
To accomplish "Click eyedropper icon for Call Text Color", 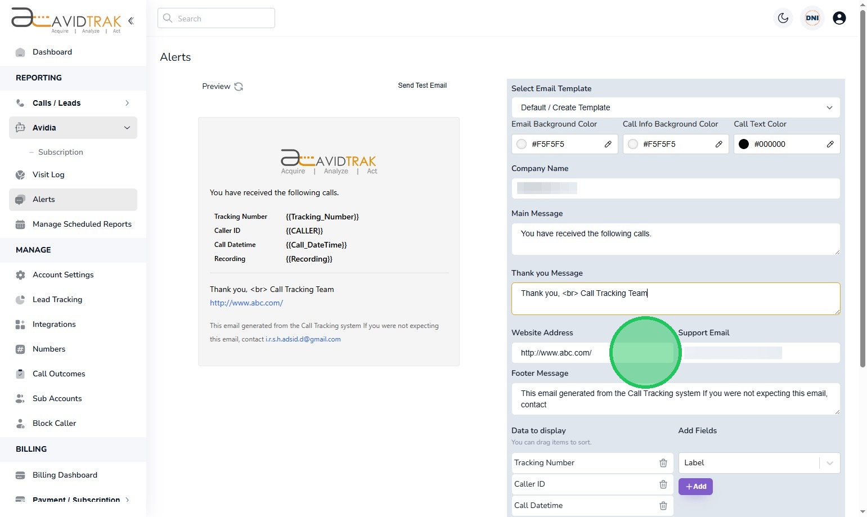I will point(830,144).
